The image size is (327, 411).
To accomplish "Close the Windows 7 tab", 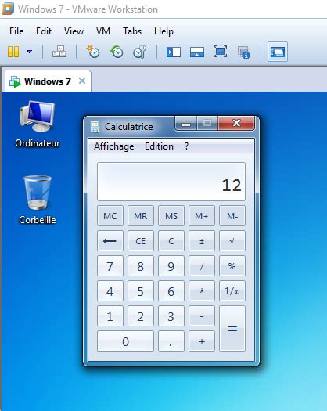I will coord(82,81).
